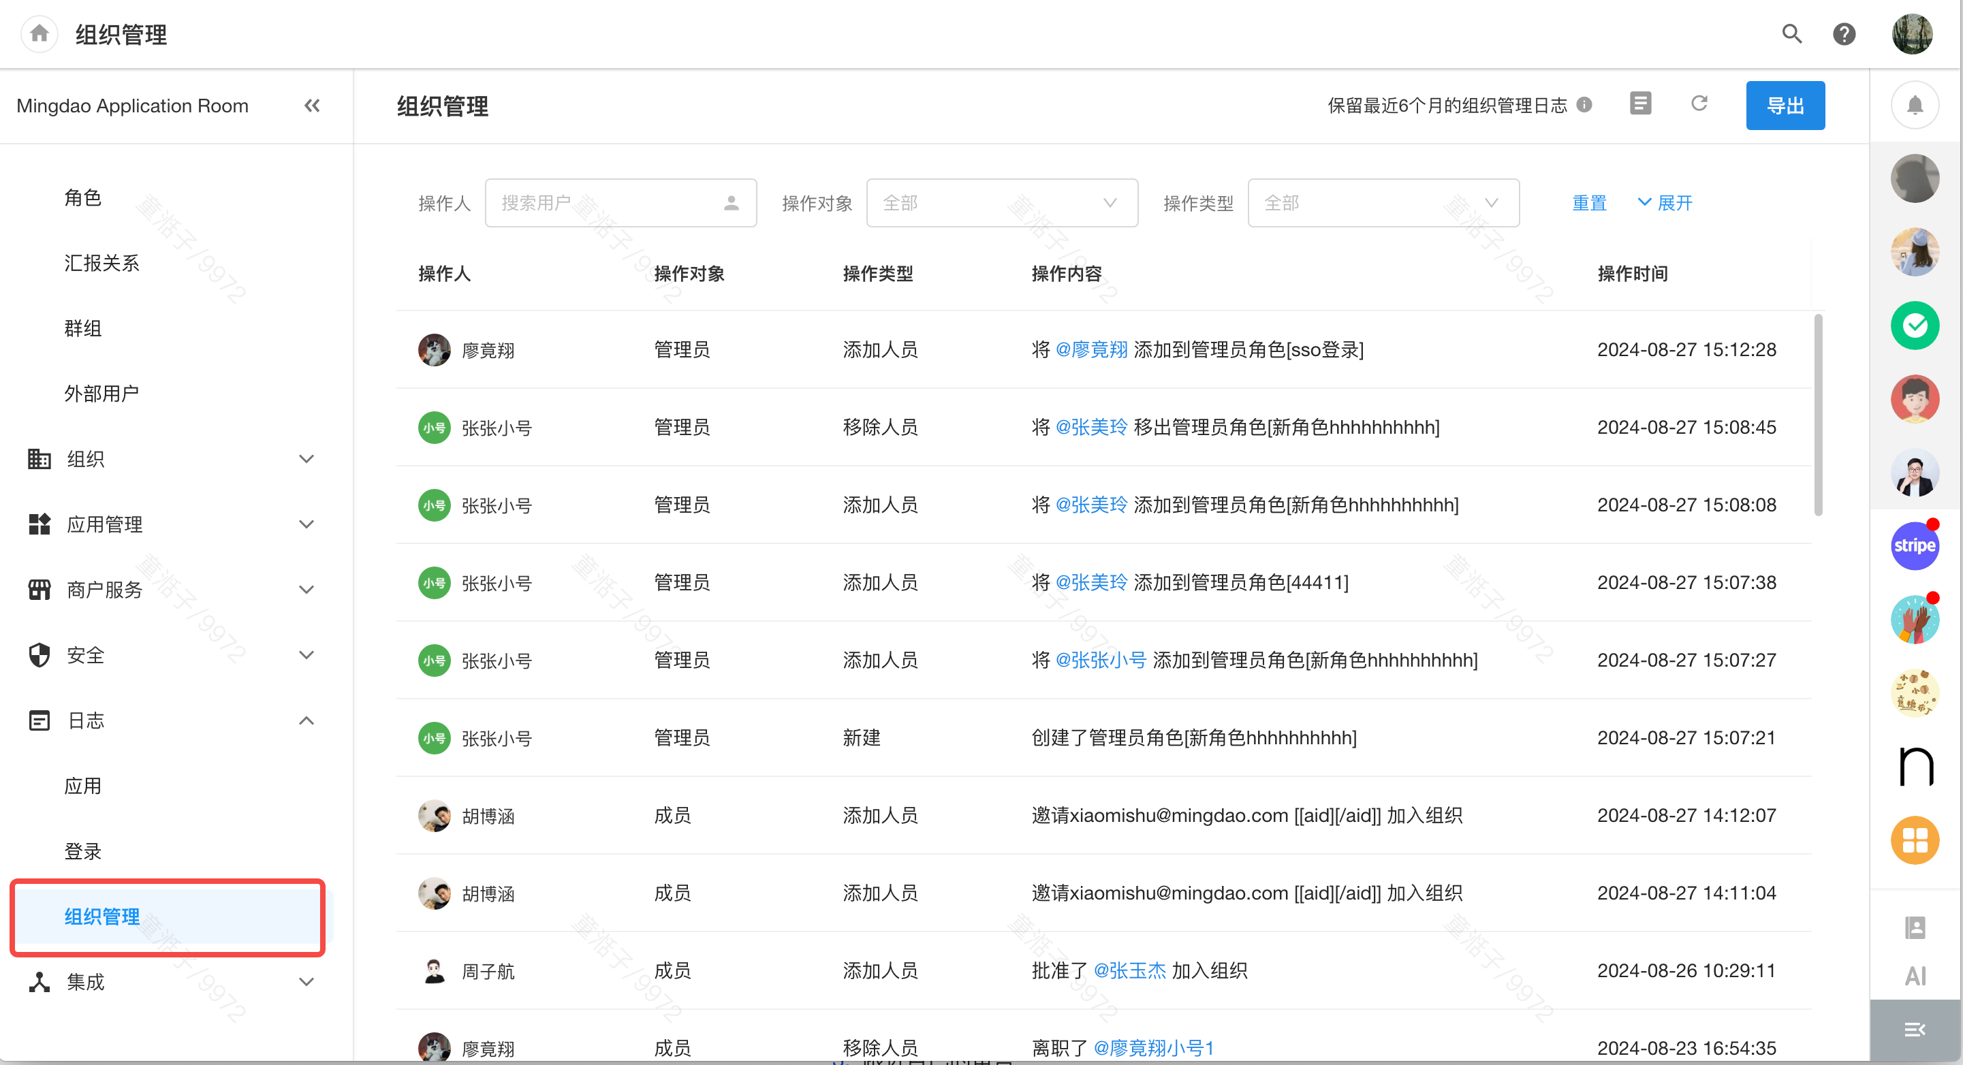The image size is (1963, 1065).
Task: Expand more filters with 展开
Action: tap(1664, 204)
